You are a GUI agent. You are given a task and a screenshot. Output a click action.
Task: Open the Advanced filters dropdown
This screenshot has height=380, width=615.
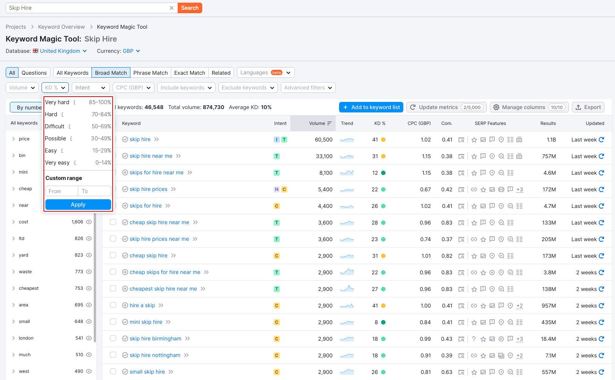point(308,88)
